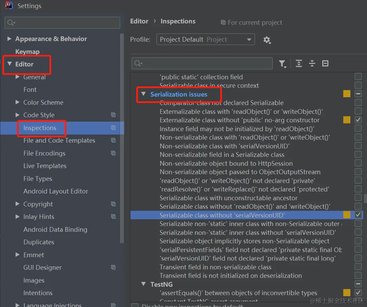The image size is (367, 307).
Task: Enable Non-serializable object bound to HttpSession
Action: pyautogui.click(x=358, y=163)
